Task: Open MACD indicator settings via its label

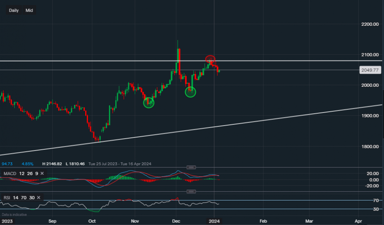Action: click(9, 174)
